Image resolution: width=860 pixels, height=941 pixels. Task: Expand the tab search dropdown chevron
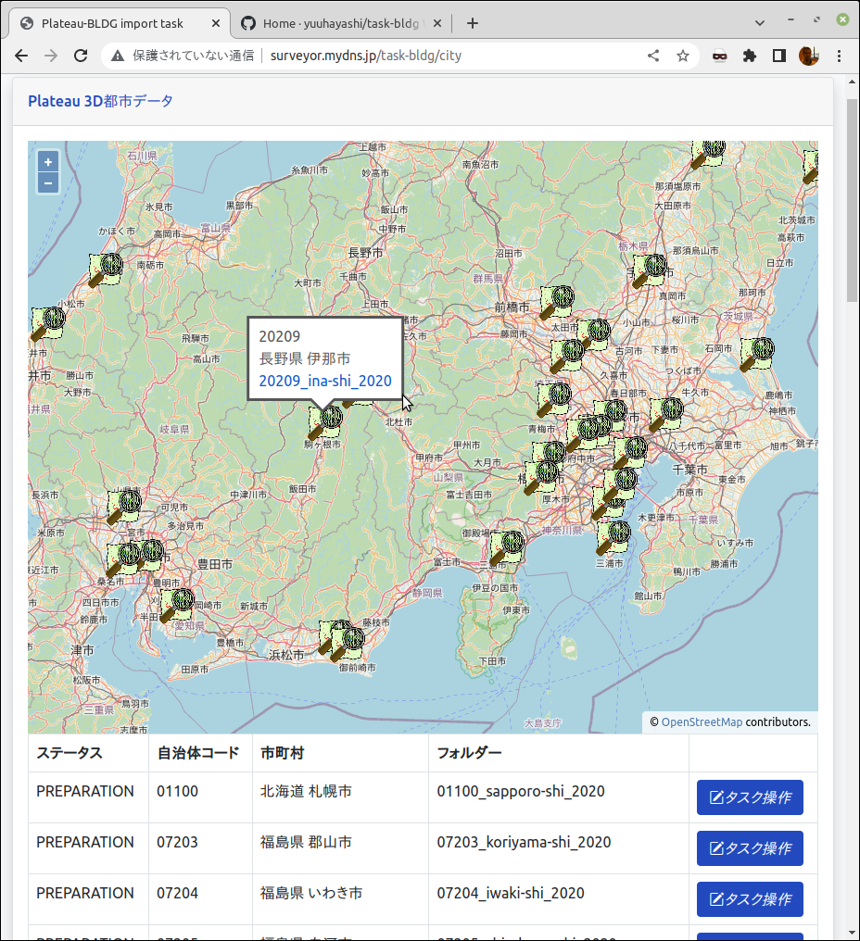point(760,23)
